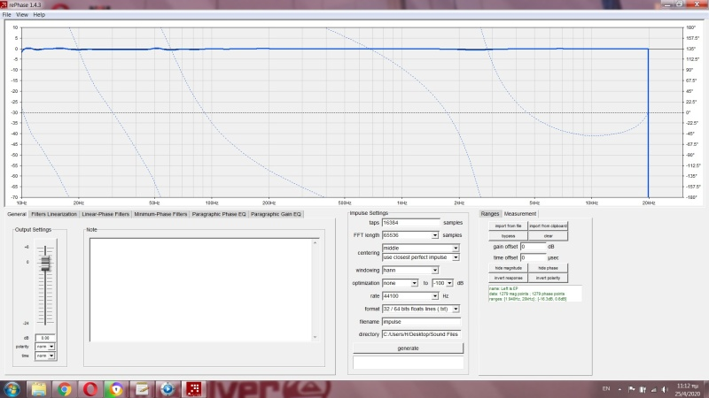
Task: Open File Explorer from the taskbar
Action: [40, 388]
